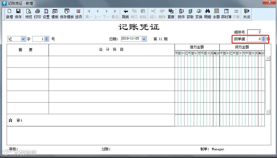This screenshot has width=277, height=158.
Task: Click scrollbar up arrow beside entries
Action: point(268,58)
